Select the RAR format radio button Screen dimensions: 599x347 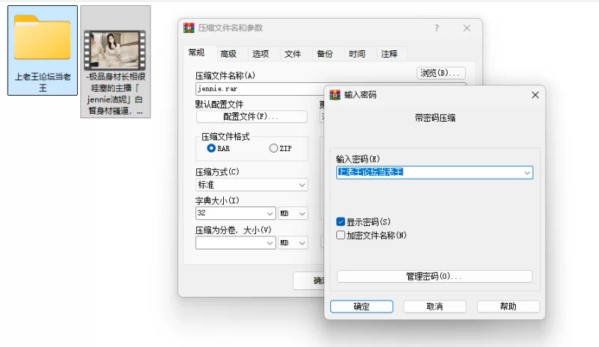click(x=211, y=148)
